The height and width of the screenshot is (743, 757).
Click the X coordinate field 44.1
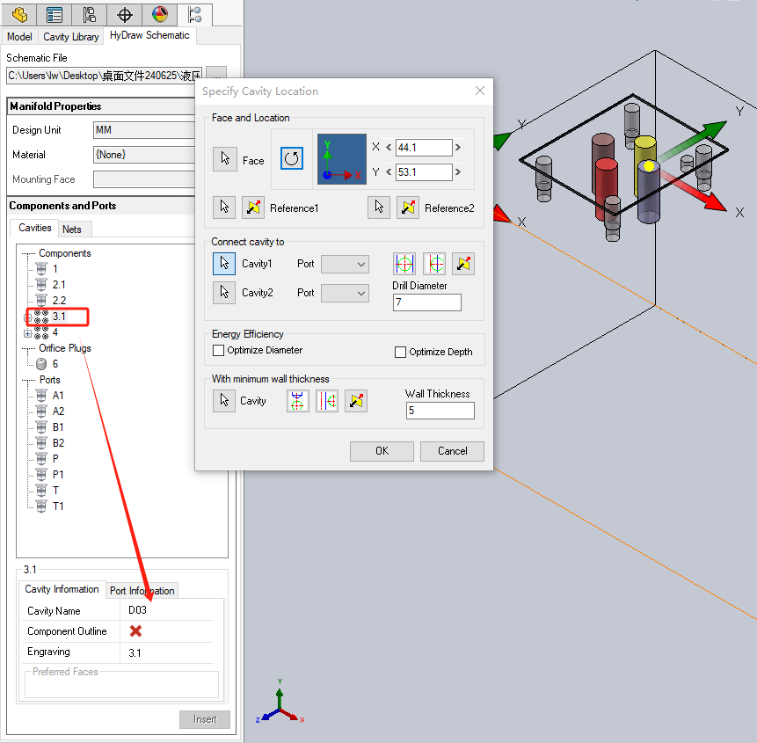pyautogui.click(x=424, y=147)
